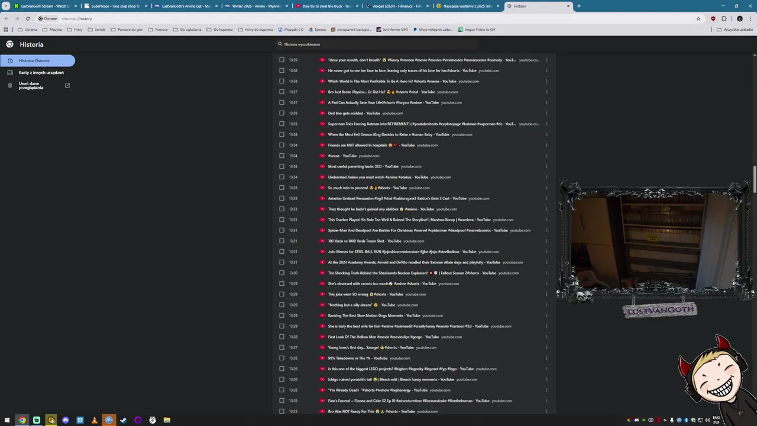Open the Filmy do kupienia bookmarks folder
The width and height of the screenshot is (757, 426).
255,29
